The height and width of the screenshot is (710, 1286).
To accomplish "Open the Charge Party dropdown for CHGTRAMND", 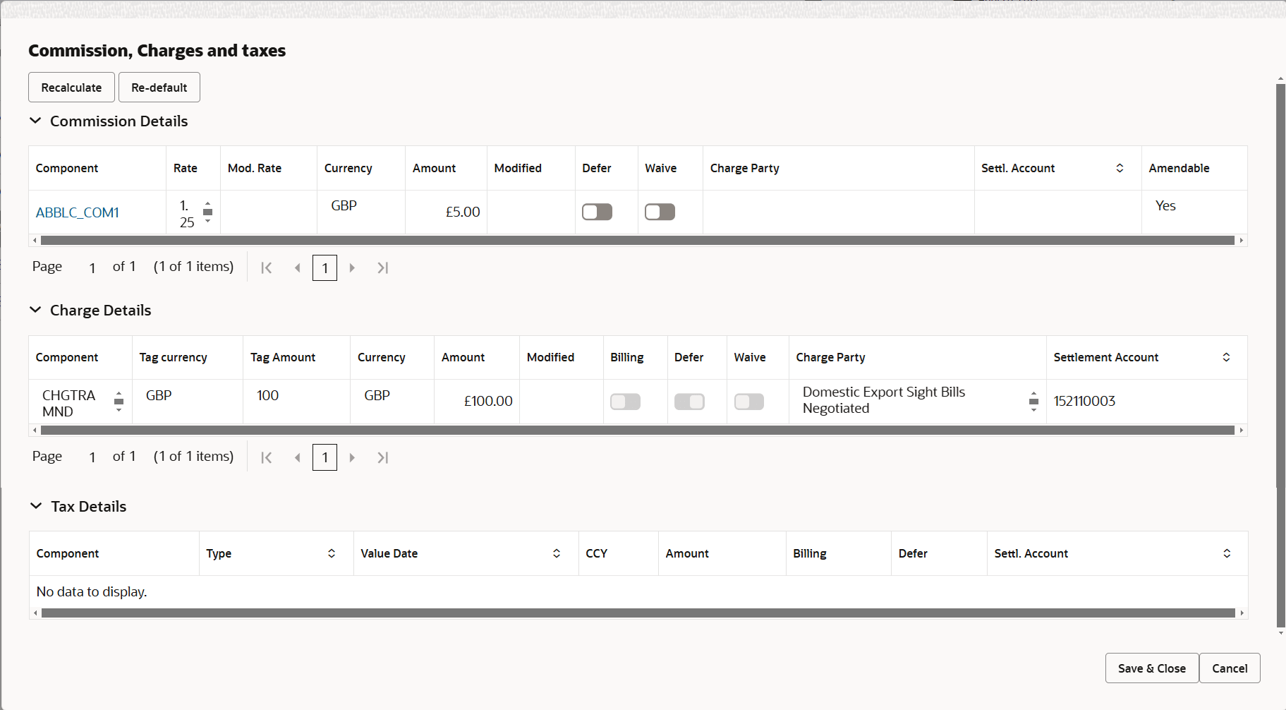I will coord(1033,401).
